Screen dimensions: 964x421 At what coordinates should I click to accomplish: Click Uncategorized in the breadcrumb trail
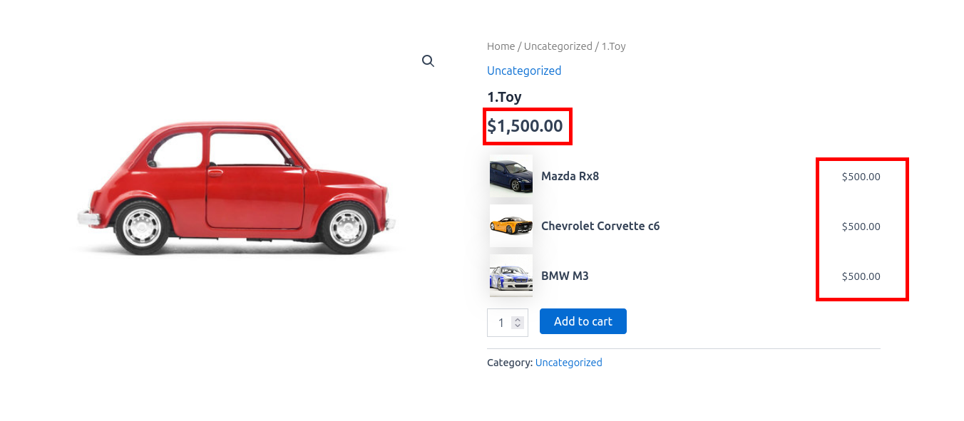pos(558,46)
